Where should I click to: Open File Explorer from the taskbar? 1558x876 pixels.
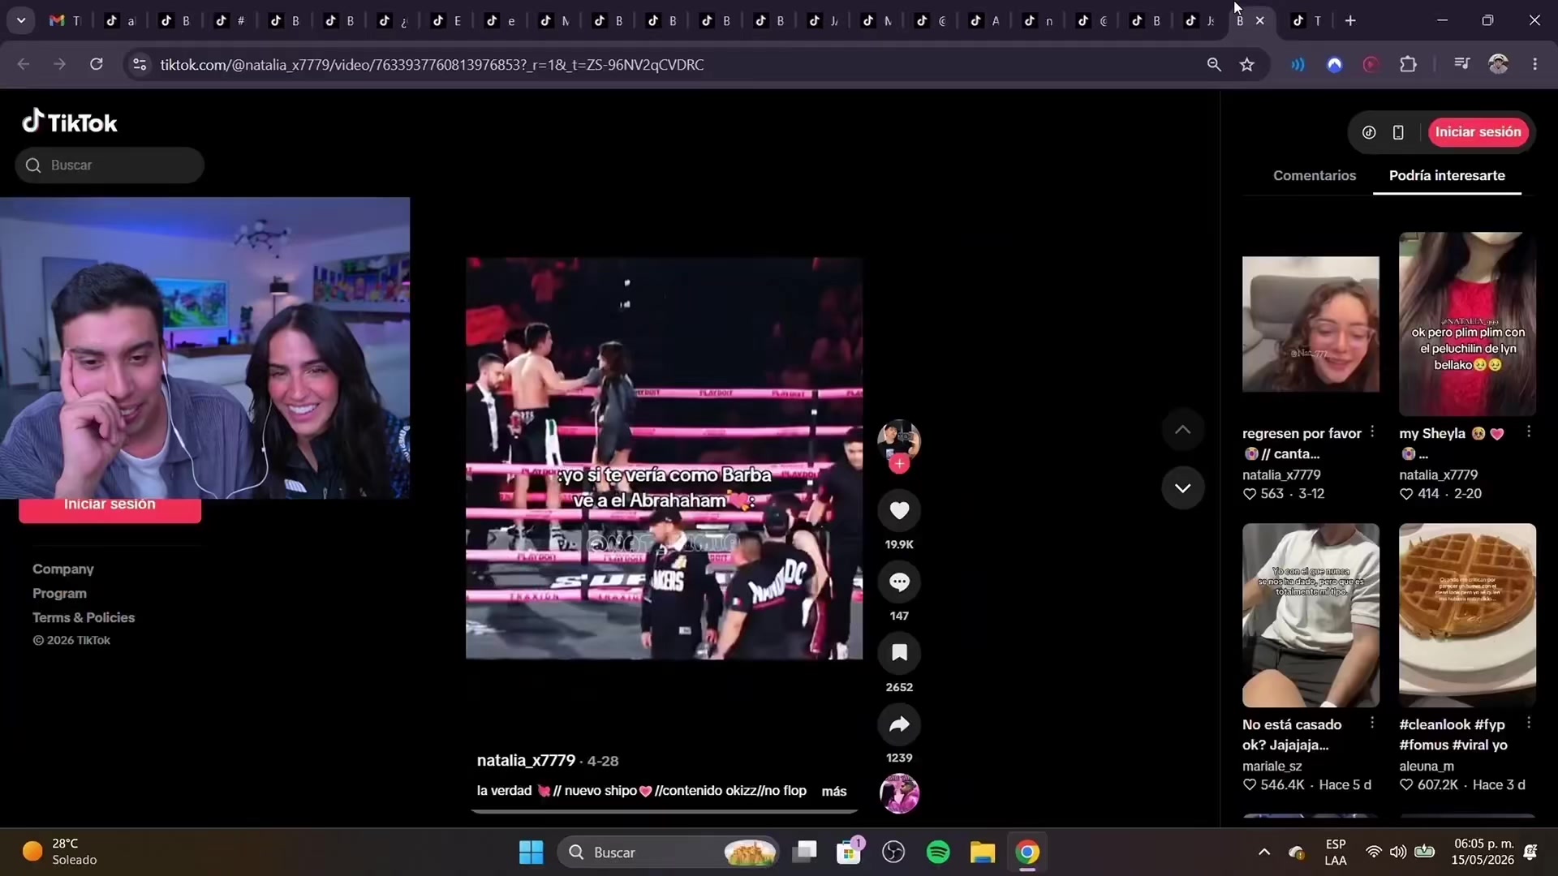tap(983, 852)
